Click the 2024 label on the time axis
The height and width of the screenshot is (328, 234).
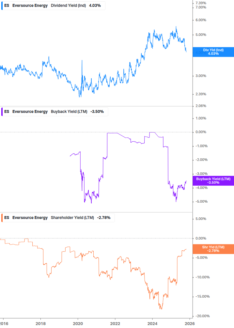tap(152, 323)
